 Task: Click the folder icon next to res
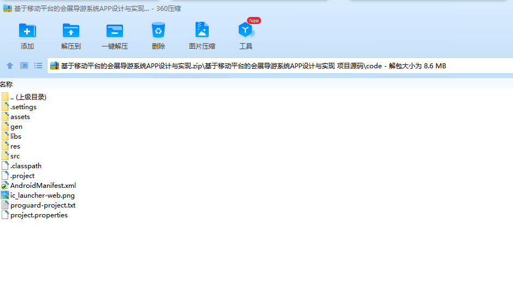(5, 146)
